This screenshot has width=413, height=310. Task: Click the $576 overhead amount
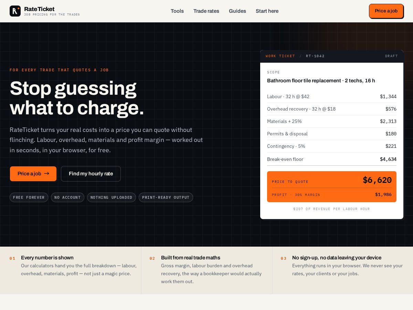tap(391, 109)
